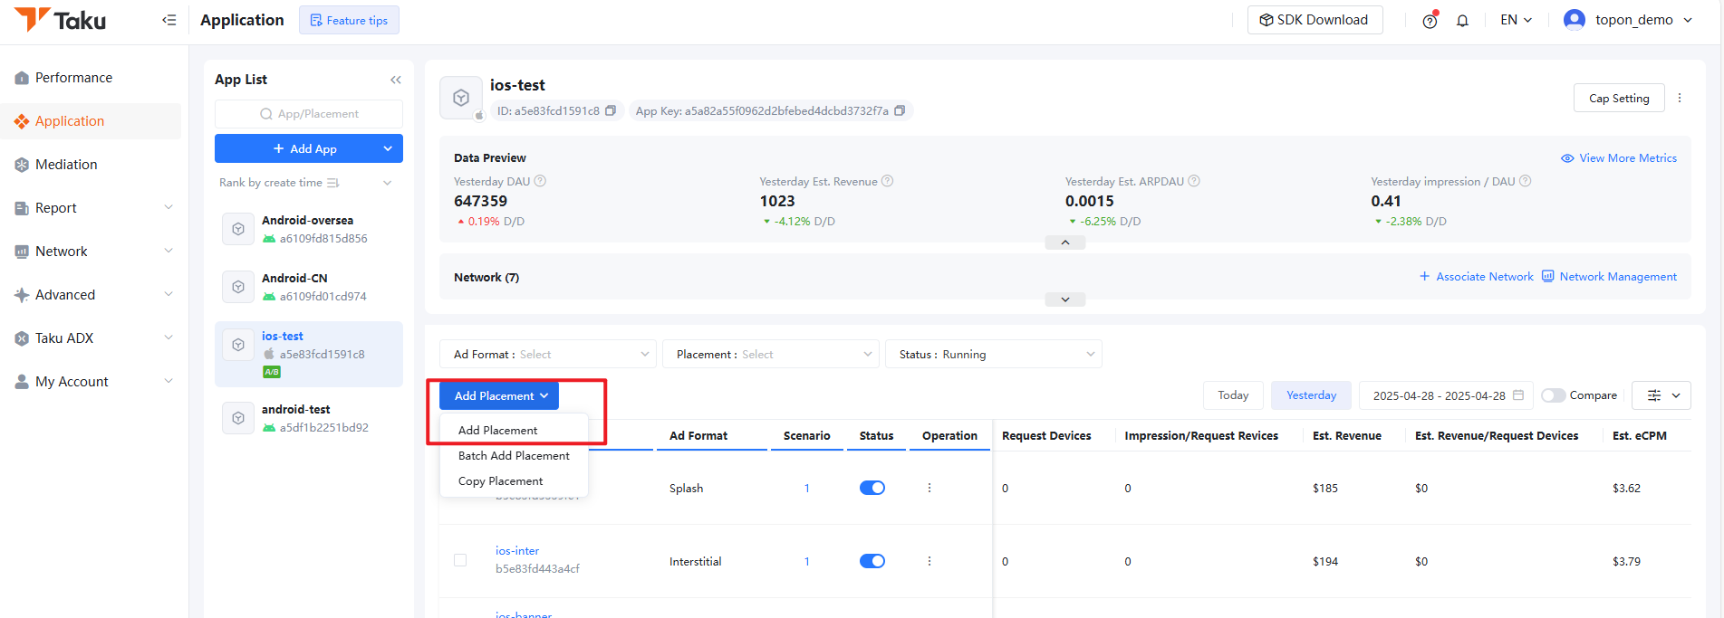Show info for Yesterday DAU

[x=540, y=181]
